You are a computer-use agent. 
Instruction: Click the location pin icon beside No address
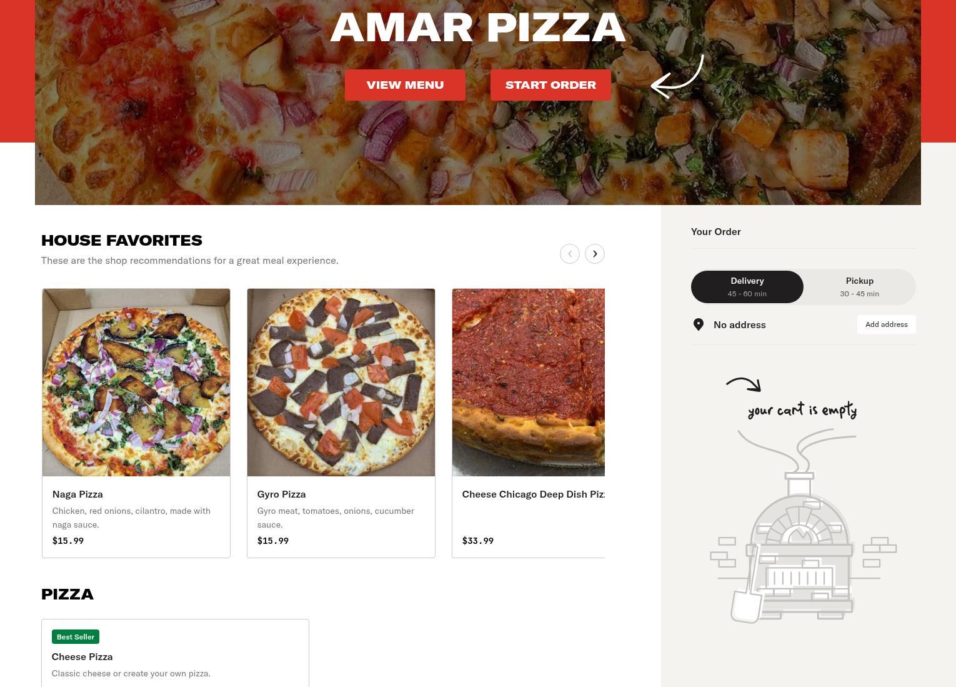point(699,324)
